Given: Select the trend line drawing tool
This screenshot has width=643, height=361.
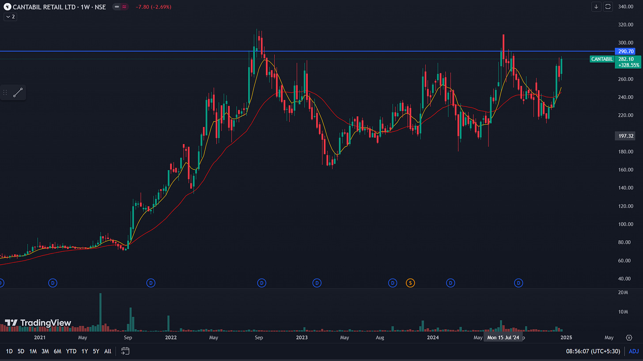Looking at the screenshot, I should [18, 93].
